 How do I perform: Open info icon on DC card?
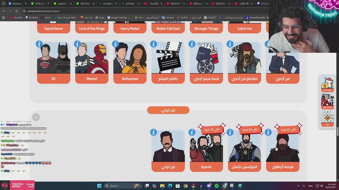(x=39, y=44)
